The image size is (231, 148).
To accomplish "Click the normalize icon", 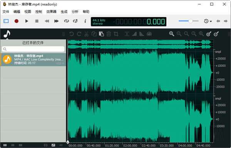I will pyautogui.click(x=127, y=34).
